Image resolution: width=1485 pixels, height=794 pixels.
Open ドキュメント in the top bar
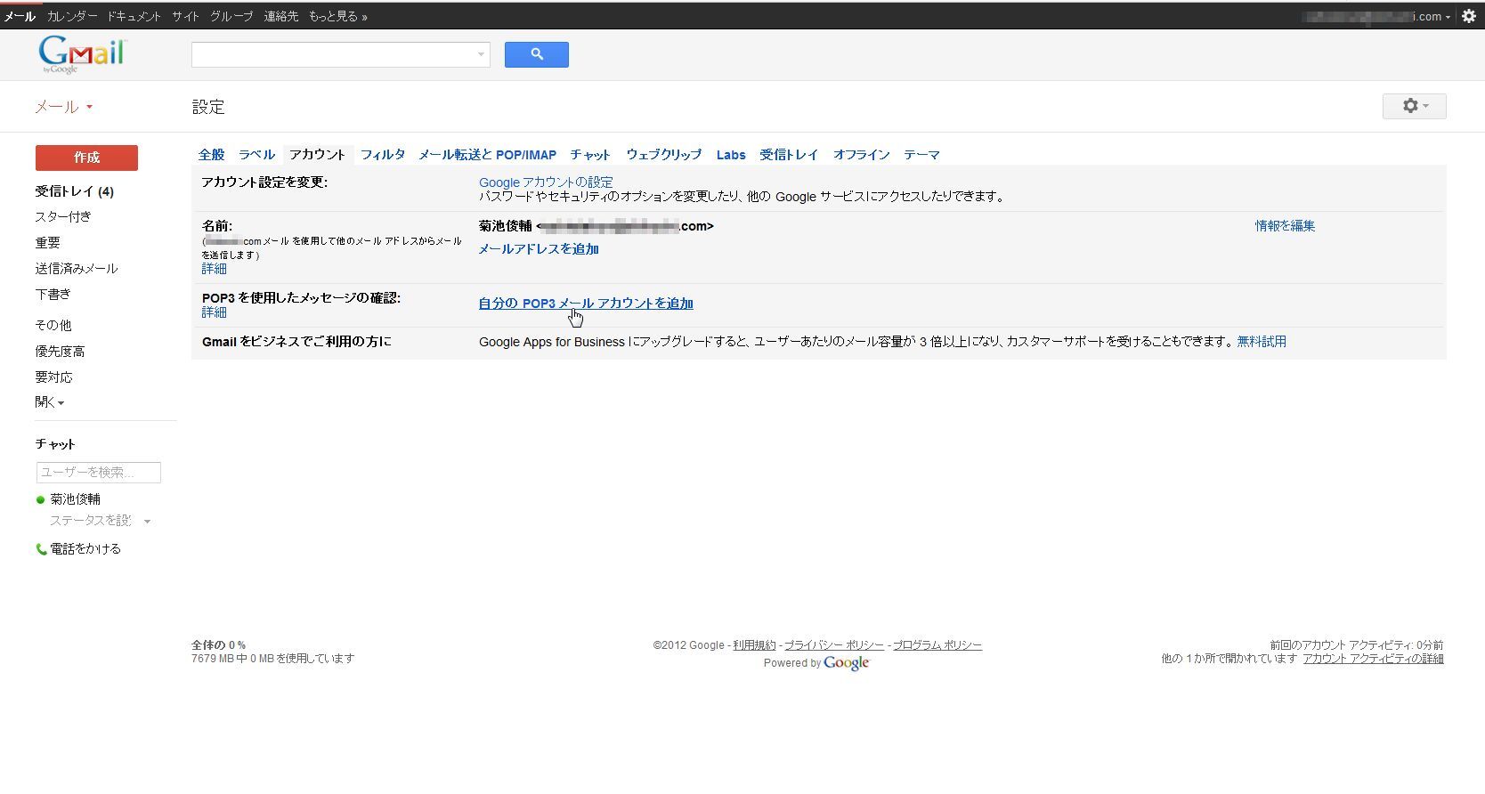pos(134,16)
